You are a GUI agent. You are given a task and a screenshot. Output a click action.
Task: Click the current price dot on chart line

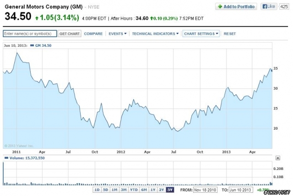coord(271,71)
